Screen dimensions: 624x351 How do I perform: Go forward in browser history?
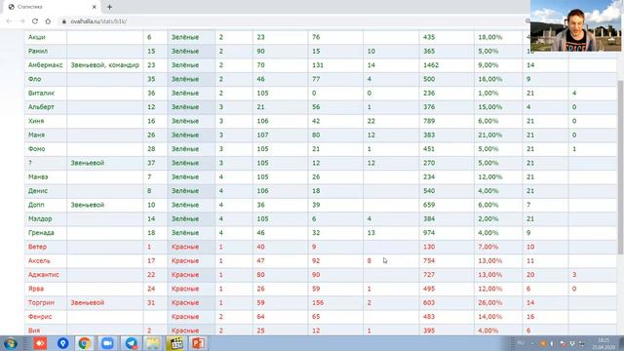click(x=21, y=21)
